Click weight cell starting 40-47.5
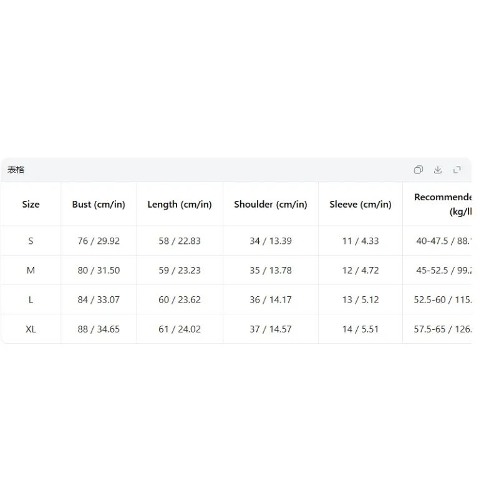 click(443, 241)
